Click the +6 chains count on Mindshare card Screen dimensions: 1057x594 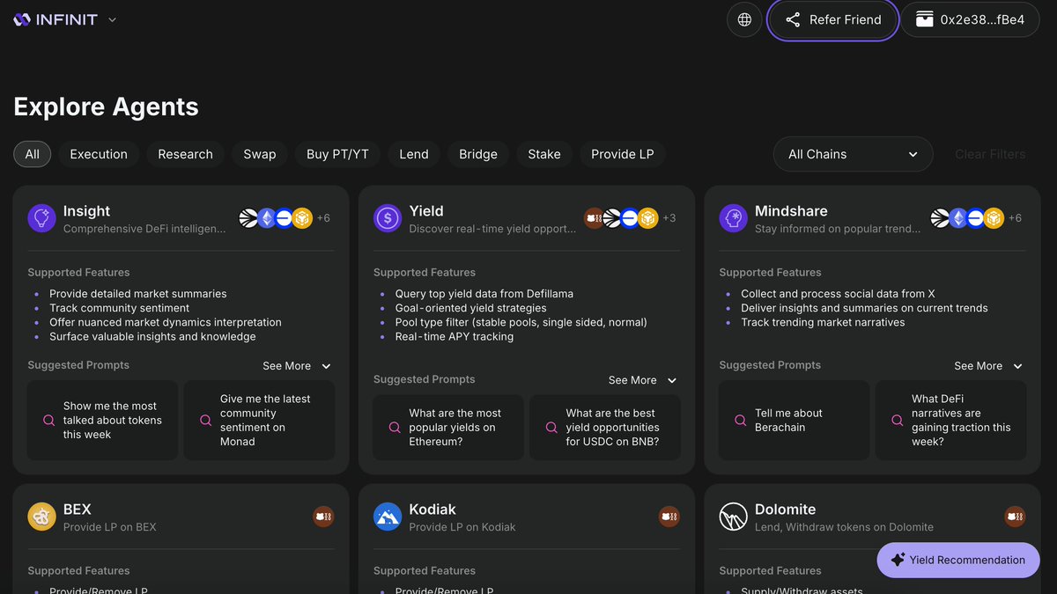pos(1015,218)
